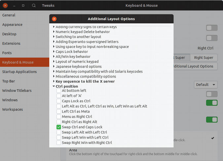223x161 pixels.
Task: Go to Startup Applications in sidebar
Action: click(19, 72)
